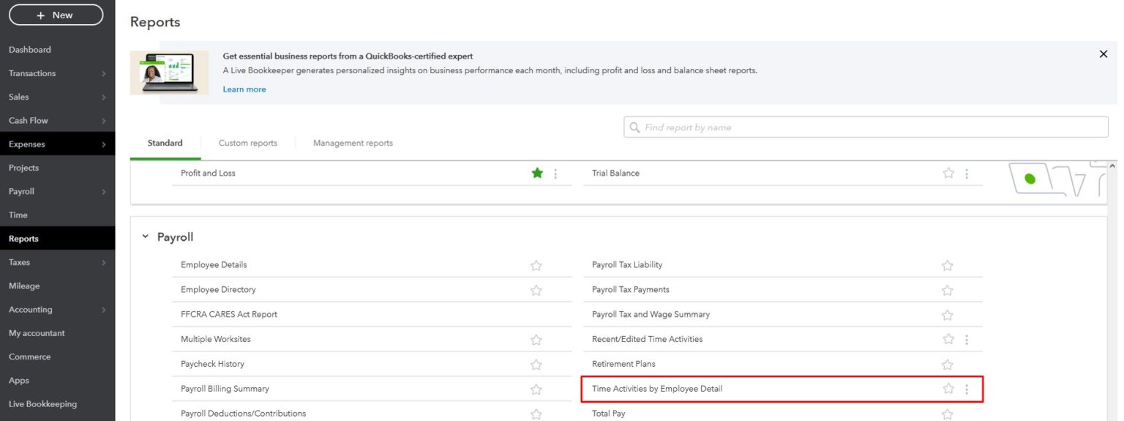The height and width of the screenshot is (421, 1124).
Task: Switch to the Standard tab
Action: (x=165, y=143)
